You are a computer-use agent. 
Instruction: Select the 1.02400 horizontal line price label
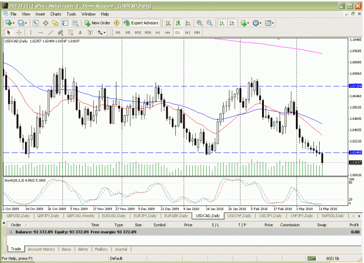tap(355, 152)
